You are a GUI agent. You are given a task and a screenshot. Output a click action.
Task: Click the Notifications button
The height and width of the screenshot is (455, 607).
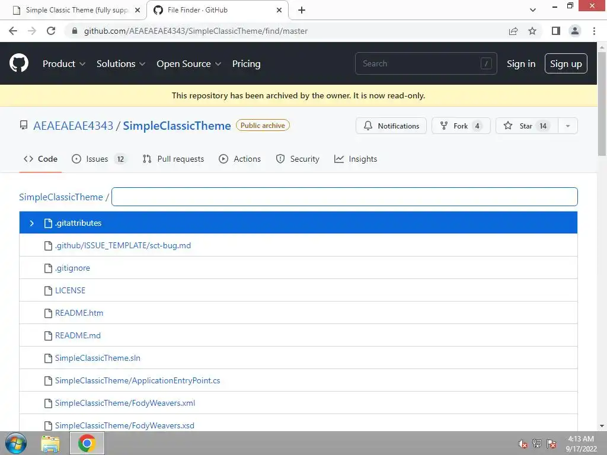[391, 126]
